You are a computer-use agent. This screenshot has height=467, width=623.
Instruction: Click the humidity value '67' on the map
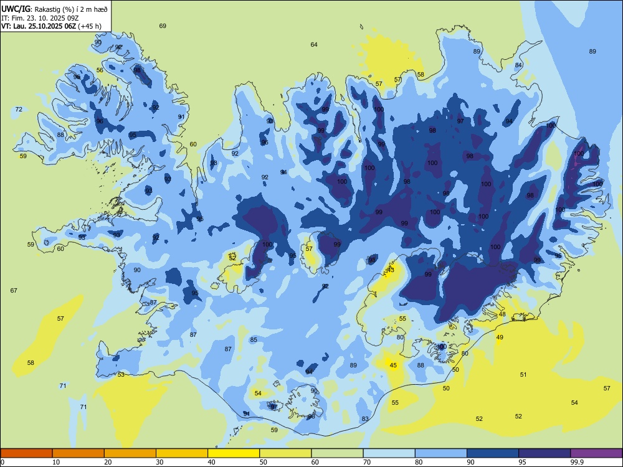(x=14, y=290)
